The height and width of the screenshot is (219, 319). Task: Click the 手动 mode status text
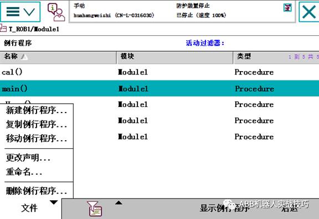79,6
